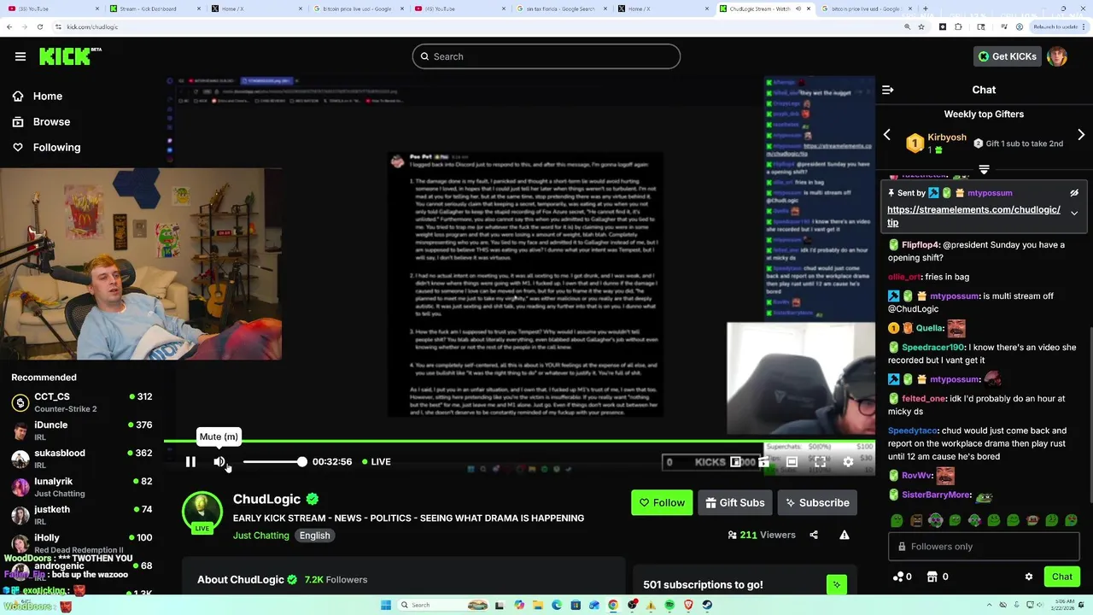Open recommended channel lunalyrik
Image resolution: width=1093 pixels, height=615 pixels.
[x=82, y=487]
